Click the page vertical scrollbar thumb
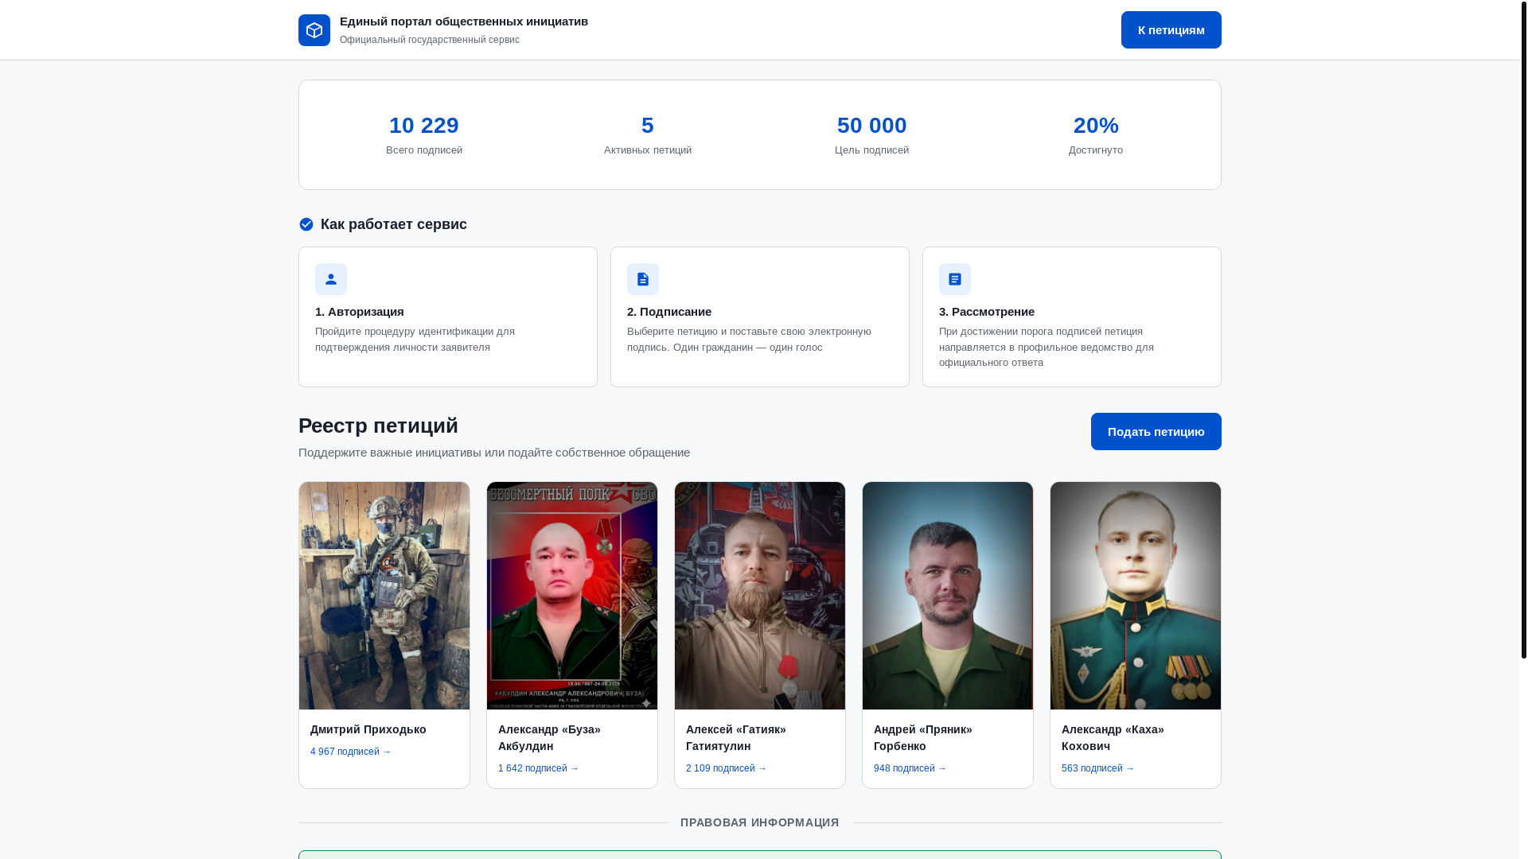 (x=1524, y=329)
